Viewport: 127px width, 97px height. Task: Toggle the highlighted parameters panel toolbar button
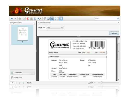(52, 18)
